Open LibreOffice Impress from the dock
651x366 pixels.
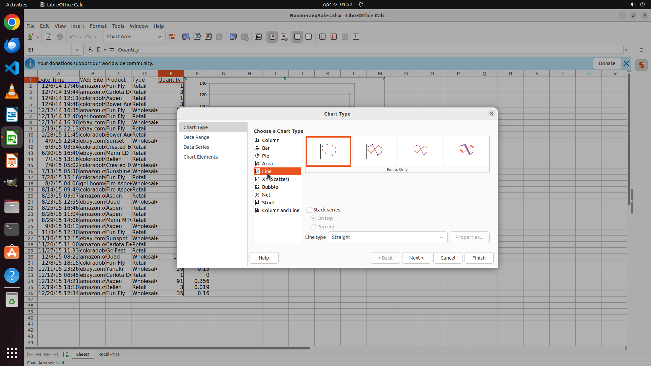point(12,161)
